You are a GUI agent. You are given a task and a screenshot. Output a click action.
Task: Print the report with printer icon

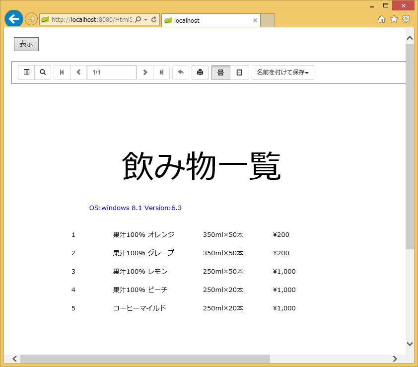(200, 73)
